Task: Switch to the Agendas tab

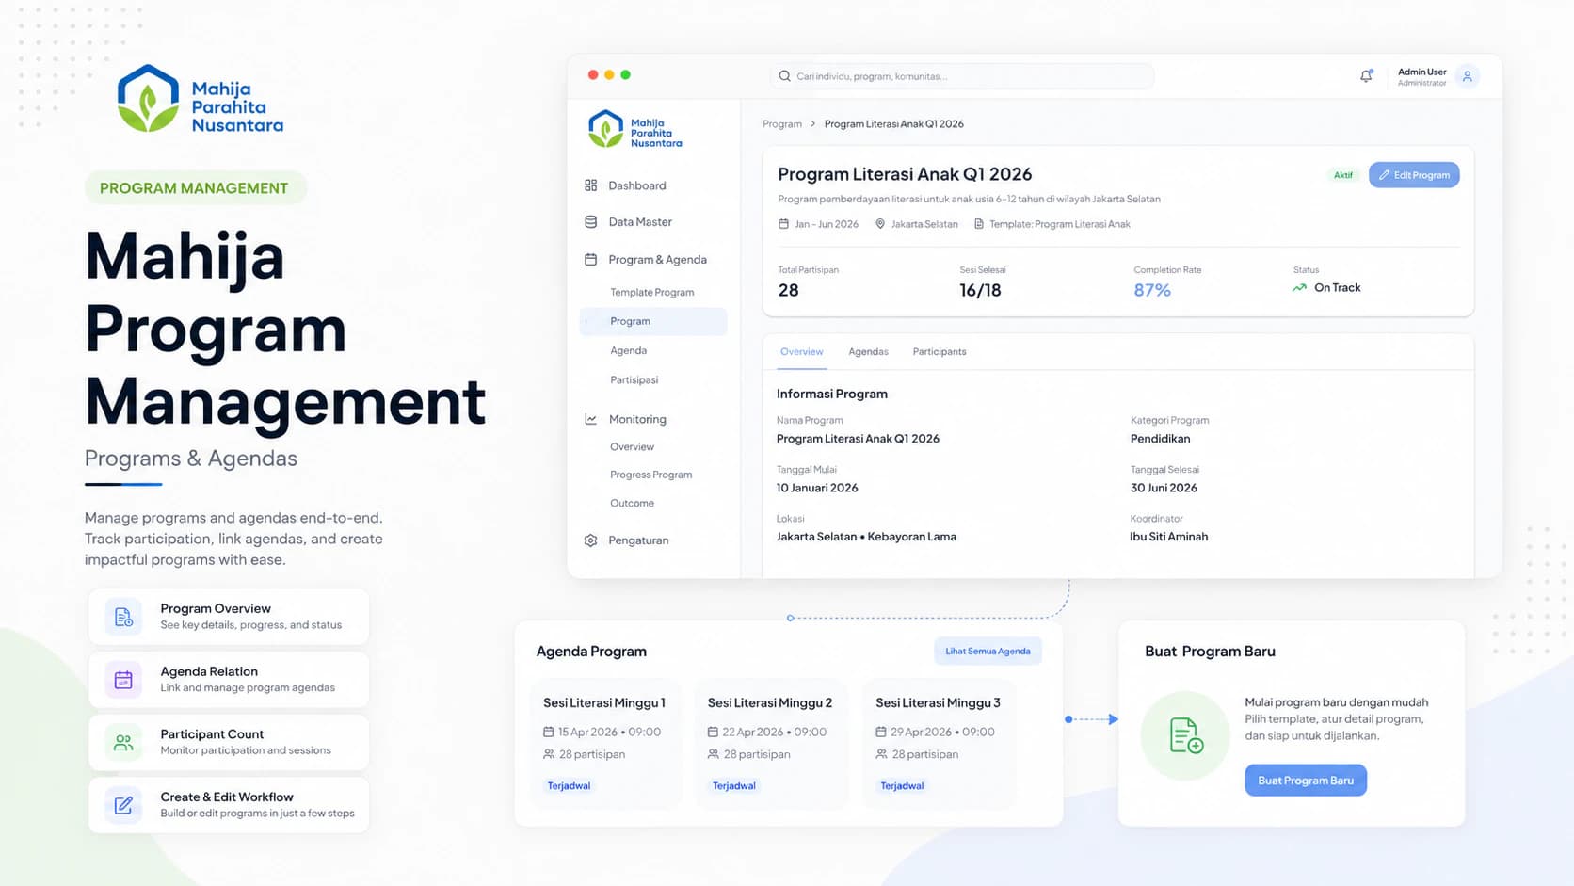Action: (868, 351)
